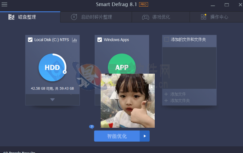Maximize the Smart Defrag window
Viewport: 243px width, 153px height.
pos(227,5)
